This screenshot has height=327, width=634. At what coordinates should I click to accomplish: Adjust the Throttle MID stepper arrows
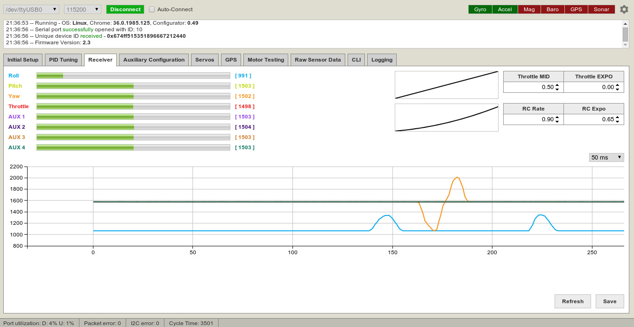[557, 87]
